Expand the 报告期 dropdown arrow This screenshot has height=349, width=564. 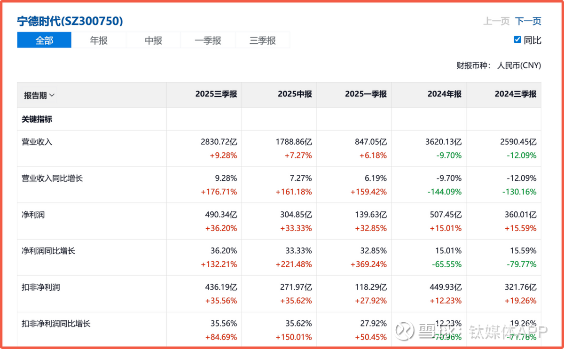52,95
